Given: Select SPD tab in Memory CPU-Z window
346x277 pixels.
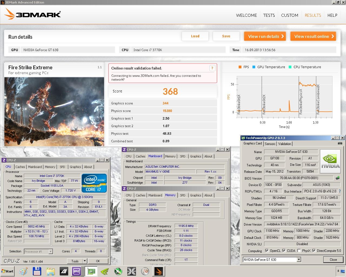Looking at the screenshot, I should tap(183, 195).
